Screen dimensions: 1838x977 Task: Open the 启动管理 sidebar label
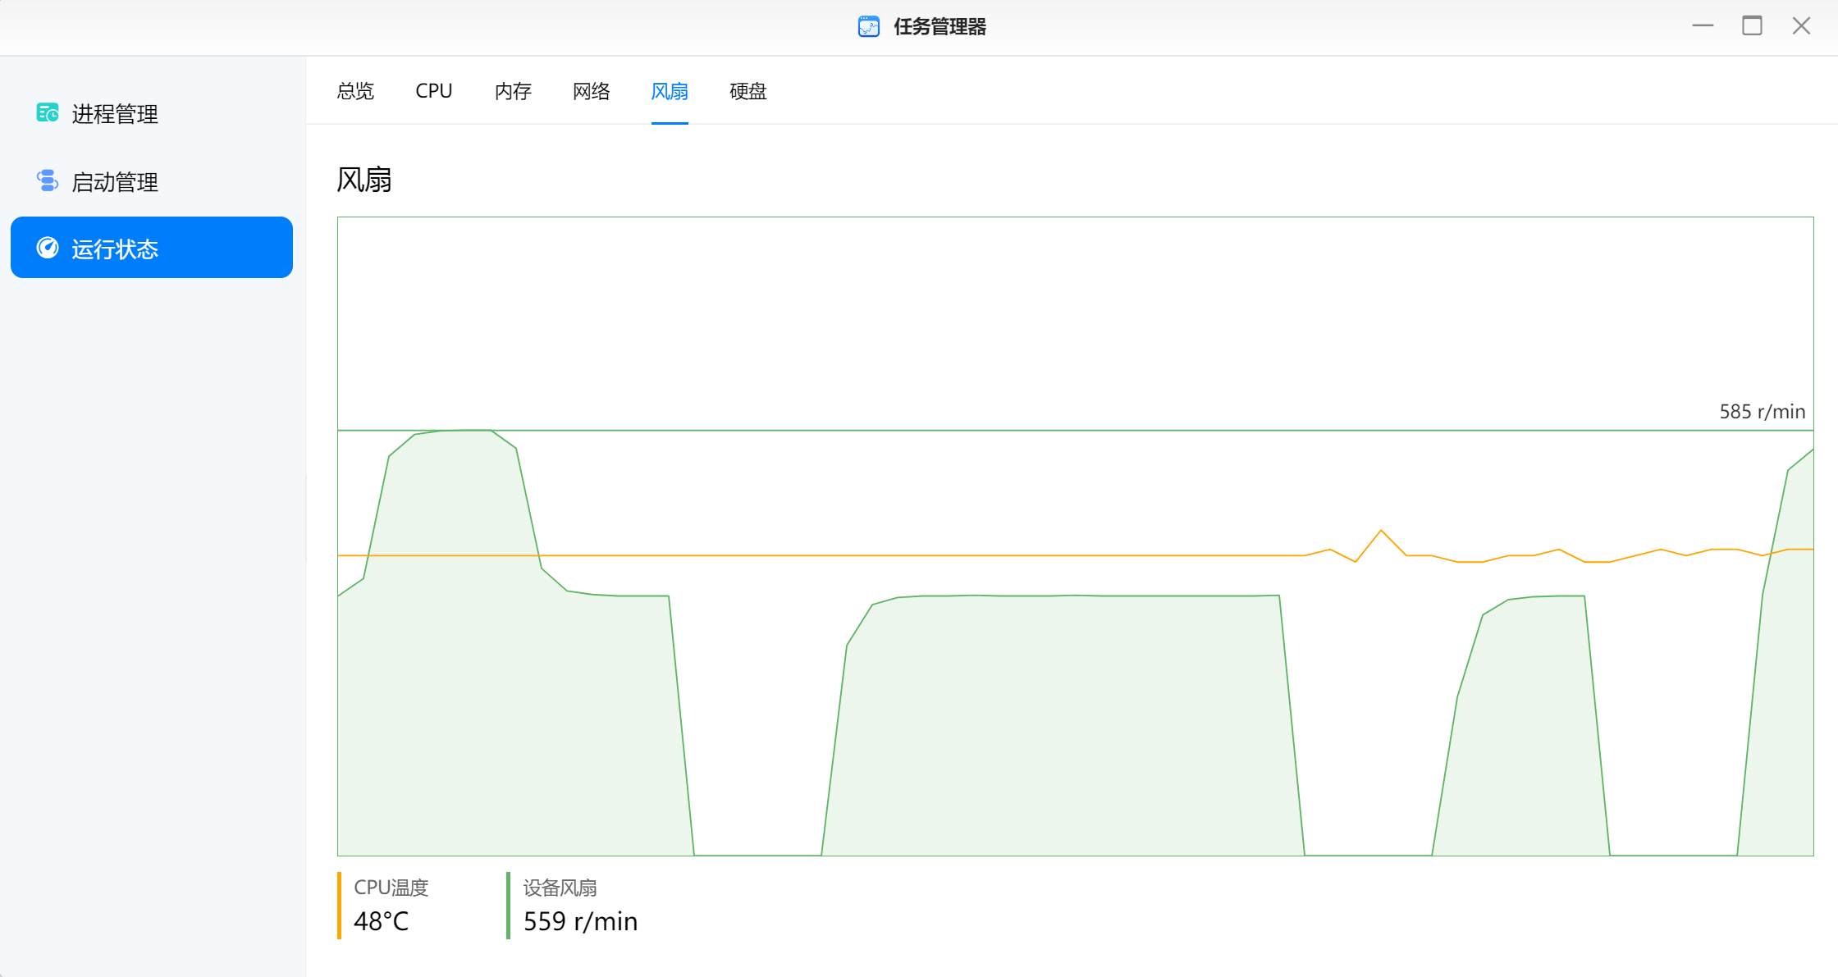click(x=115, y=182)
